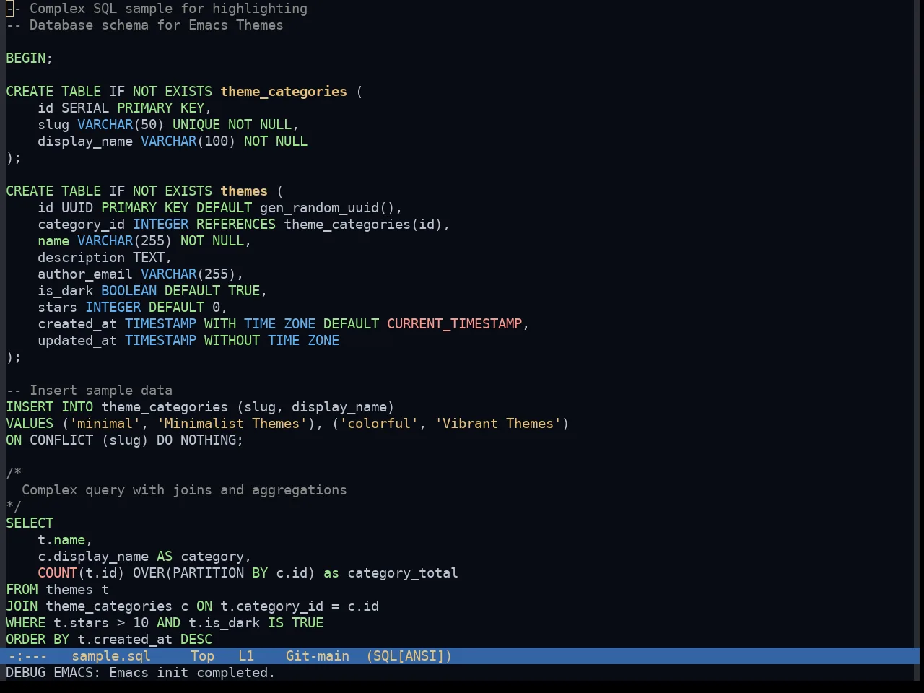Click PARTITION BY inside the OVER clause

point(220,573)
